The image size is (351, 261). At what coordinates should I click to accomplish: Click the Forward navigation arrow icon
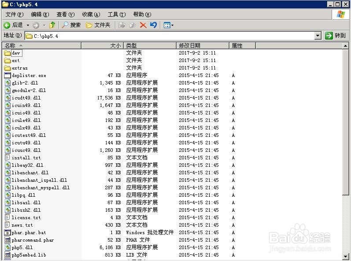coord(36,25)
